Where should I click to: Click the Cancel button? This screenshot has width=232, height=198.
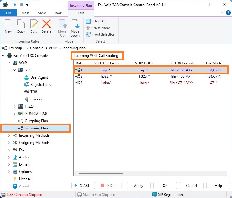(192, 186)
